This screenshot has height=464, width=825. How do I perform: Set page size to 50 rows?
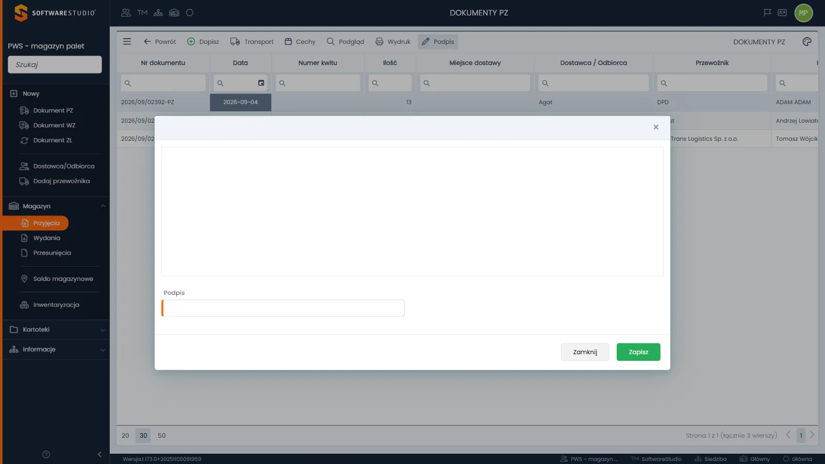click(162, 436)
